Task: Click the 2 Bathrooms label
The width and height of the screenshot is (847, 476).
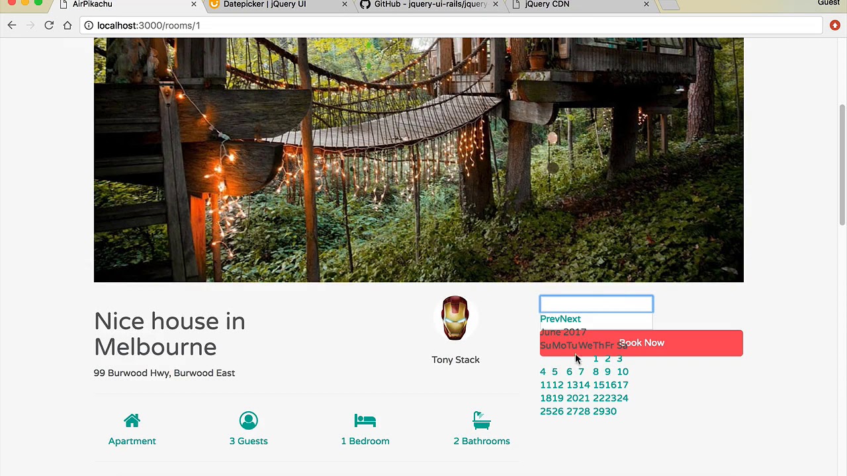Action: pos(482,441)
